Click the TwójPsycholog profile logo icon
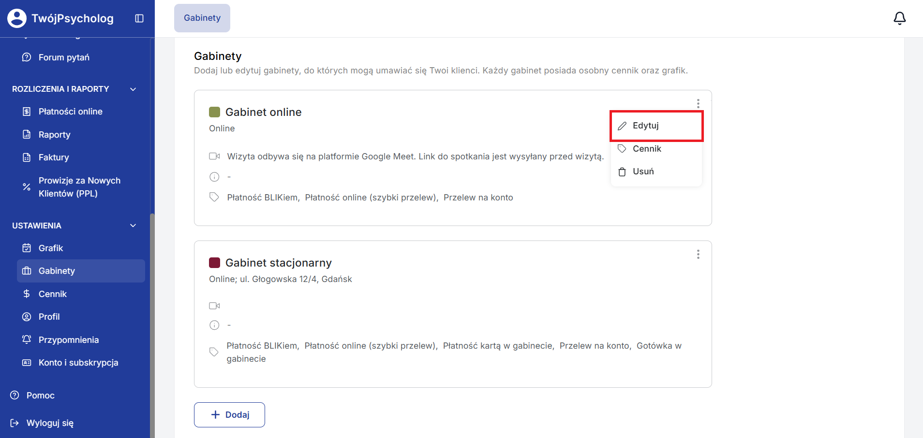Image resolution: width=923 pixels, height=438 pixels. tap(17, 18)
